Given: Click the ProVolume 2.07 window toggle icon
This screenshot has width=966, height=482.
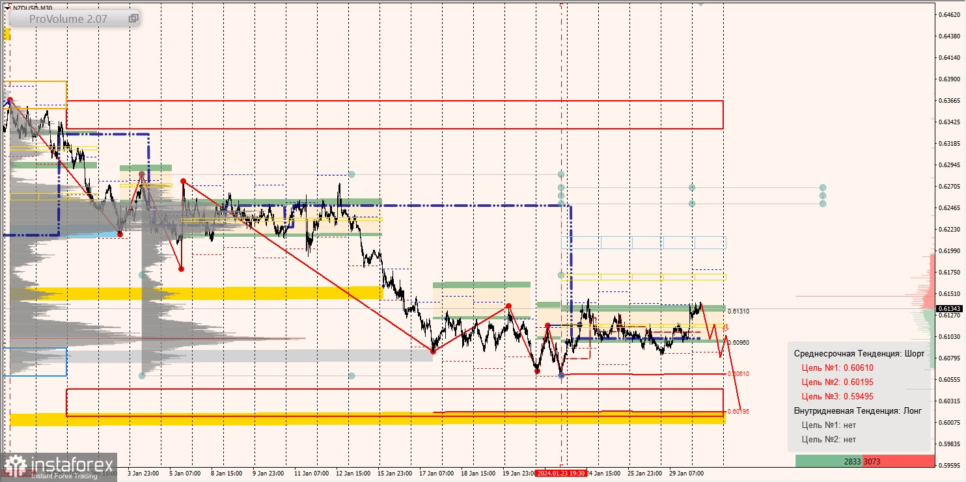Looking at the screenshot, I should click(133, 19).
